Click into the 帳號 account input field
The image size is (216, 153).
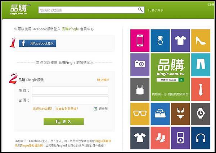[70, 91]
